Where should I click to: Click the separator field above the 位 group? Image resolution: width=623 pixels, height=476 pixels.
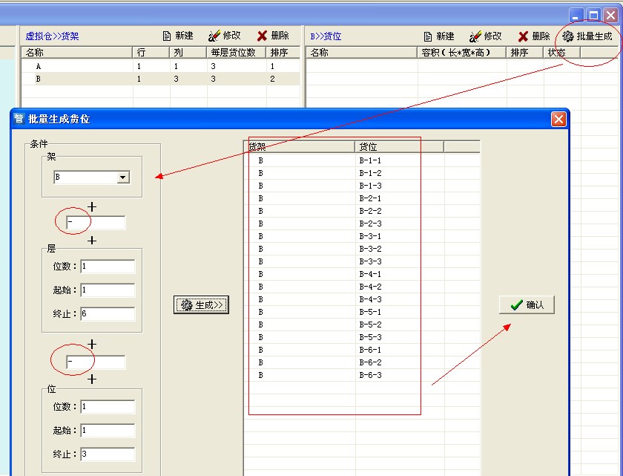click(x=96, y=362)
